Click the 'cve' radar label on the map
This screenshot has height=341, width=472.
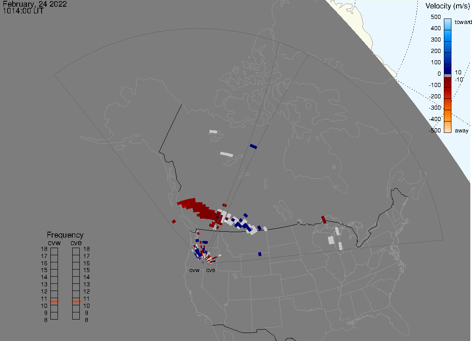(x=211, y=270)
